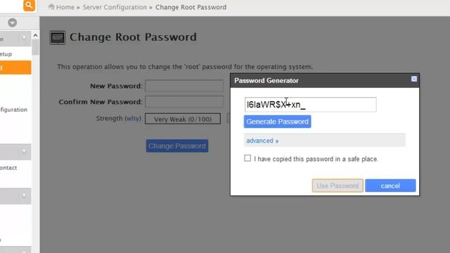This screenshot has height=253, width=450.
Task: Expand the first sidebar section arrow
Action: [x=24, y=38]
